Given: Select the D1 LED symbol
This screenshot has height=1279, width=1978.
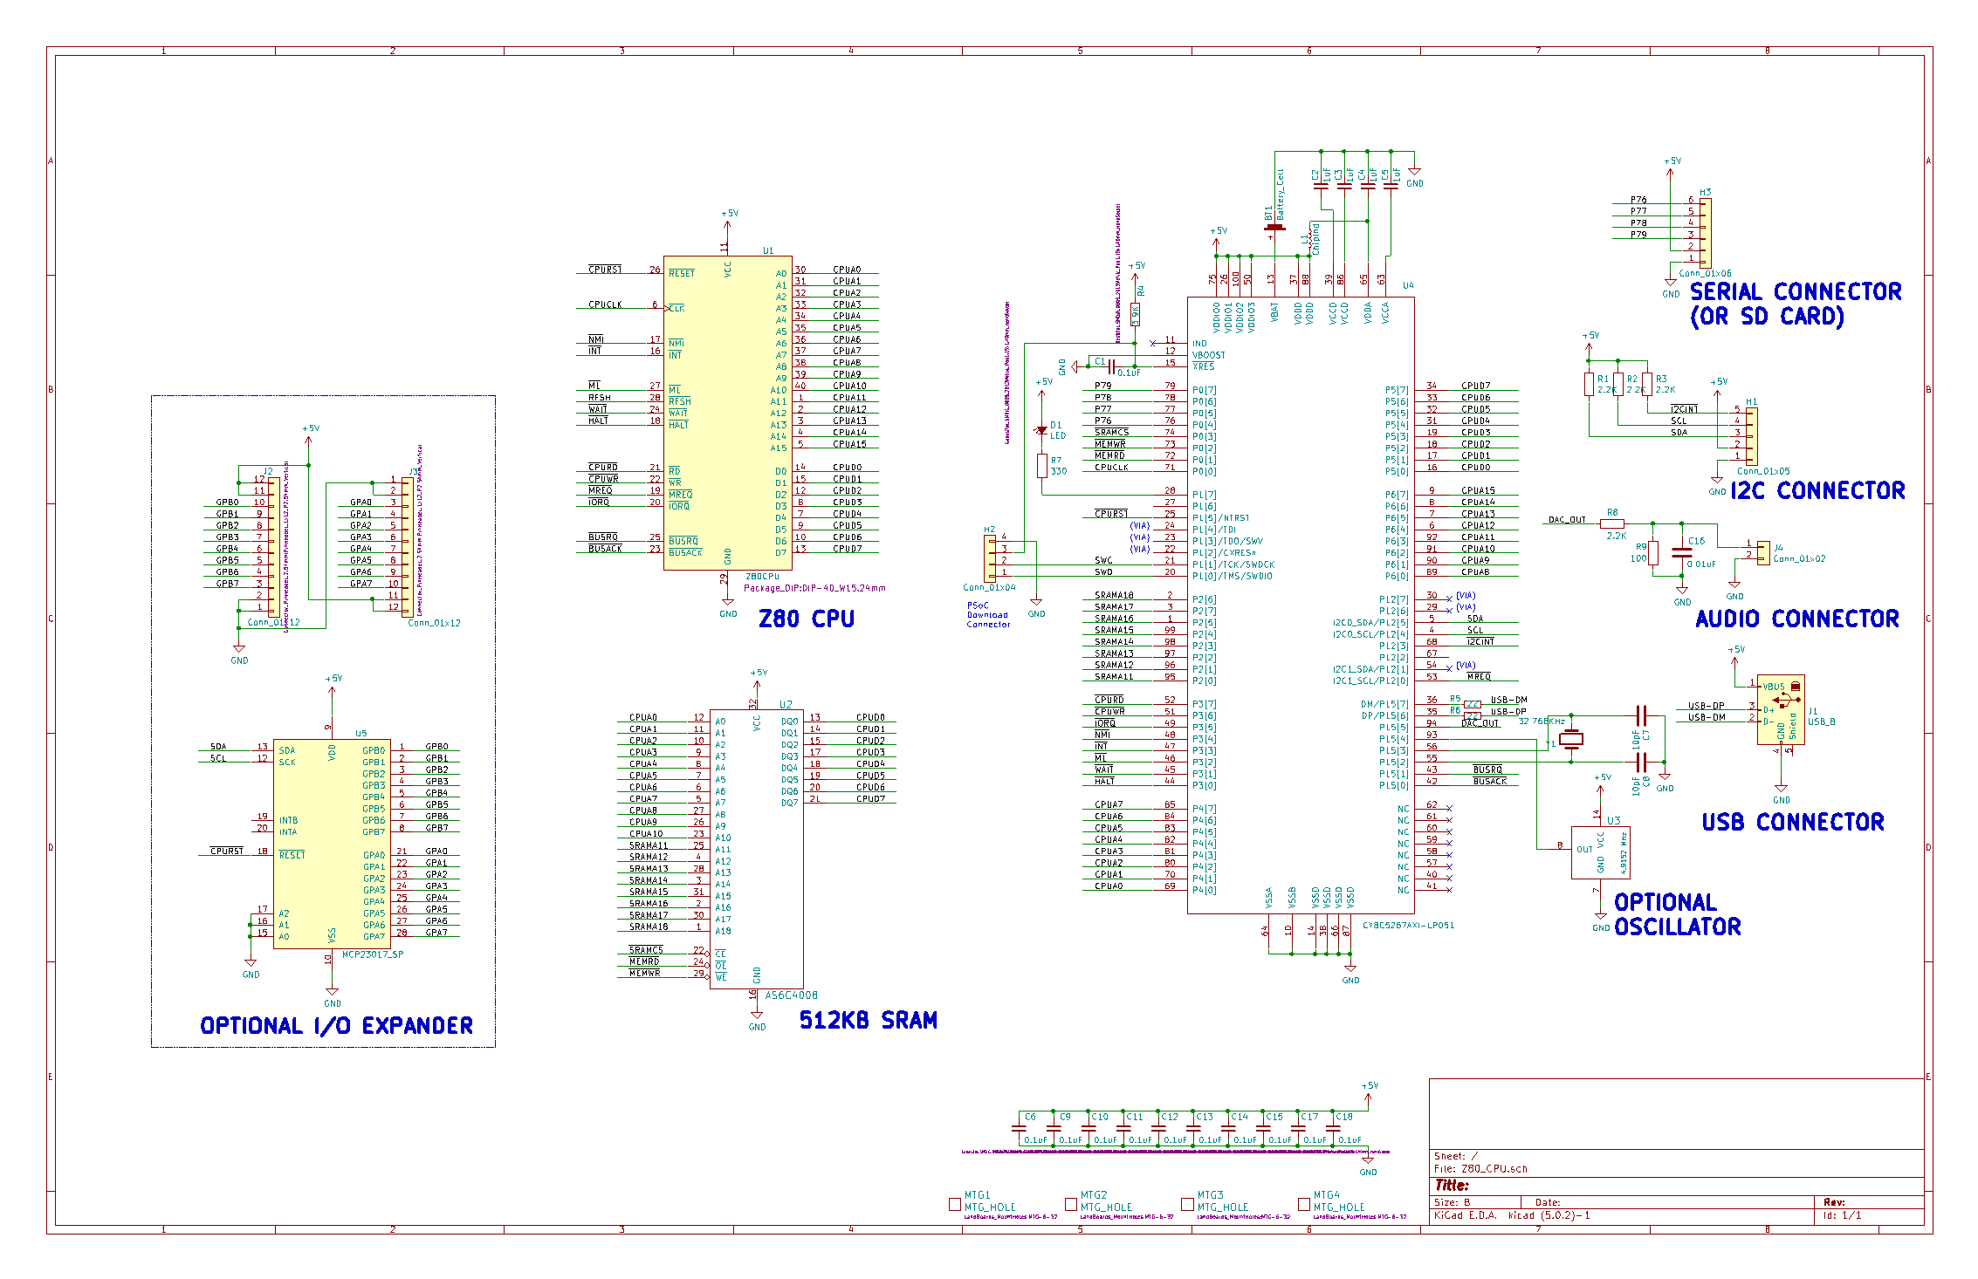Looking at the screenshot, I should 1041,430.
